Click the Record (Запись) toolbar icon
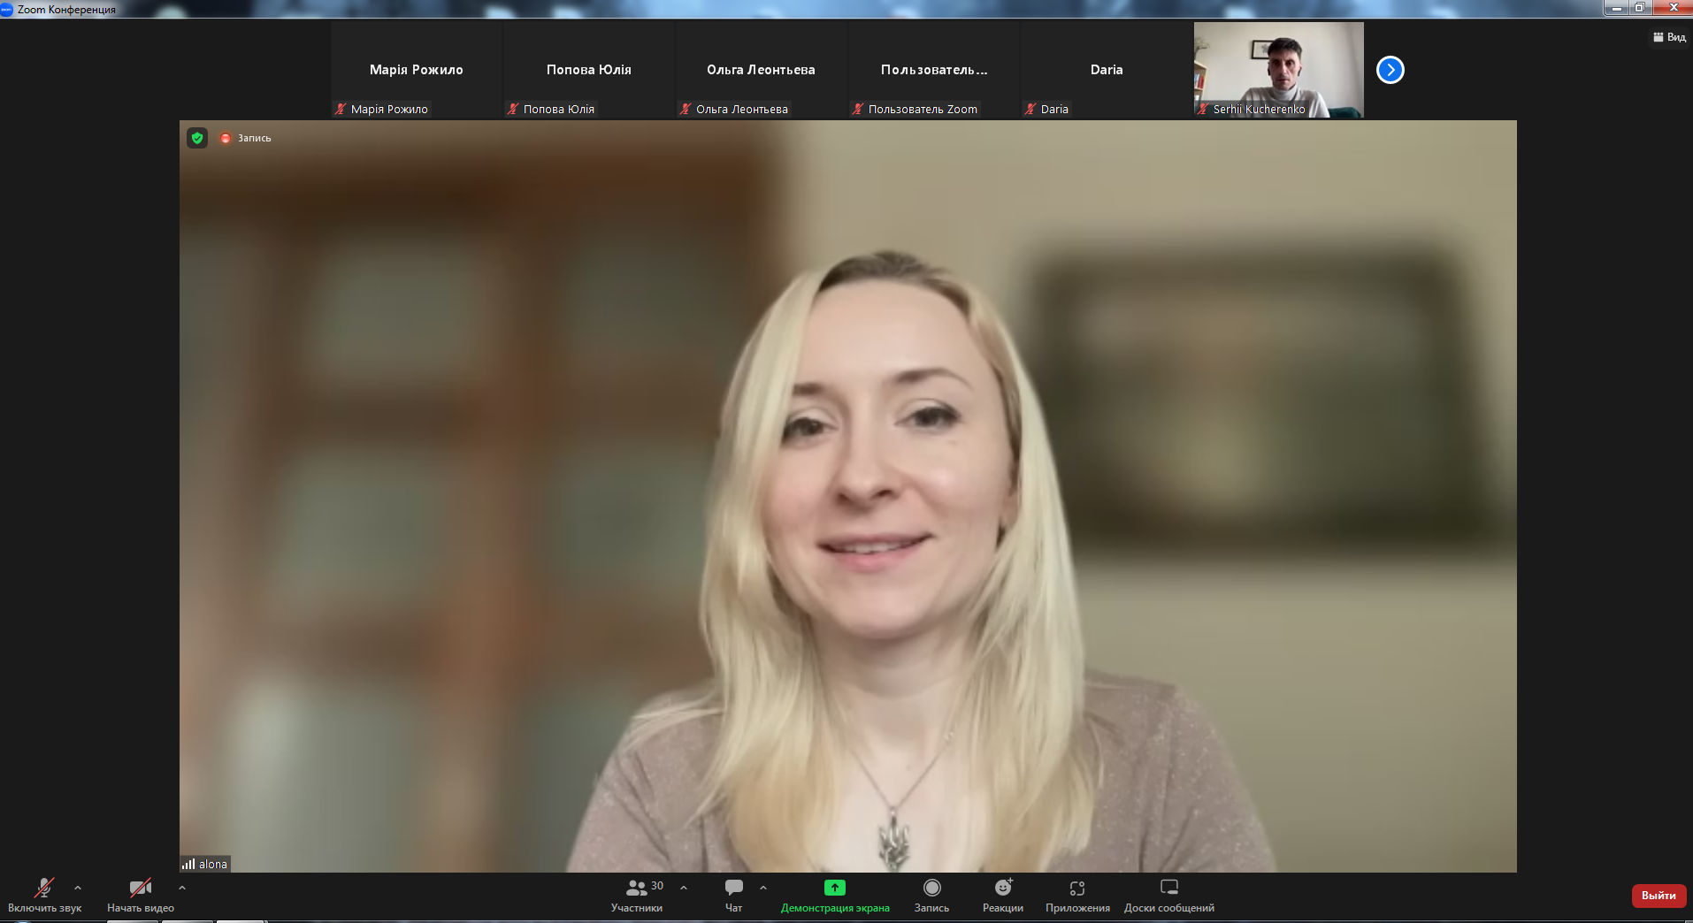 (x=931, y=888)
